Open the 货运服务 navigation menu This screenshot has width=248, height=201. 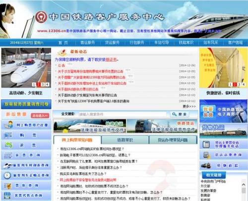112,43
